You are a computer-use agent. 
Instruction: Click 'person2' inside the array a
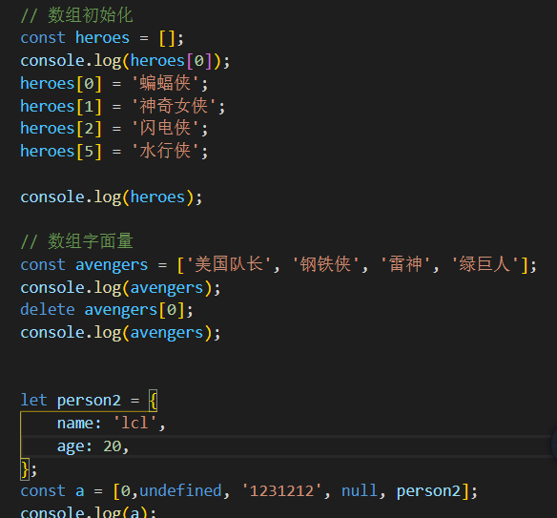click(x=428, y=491)
